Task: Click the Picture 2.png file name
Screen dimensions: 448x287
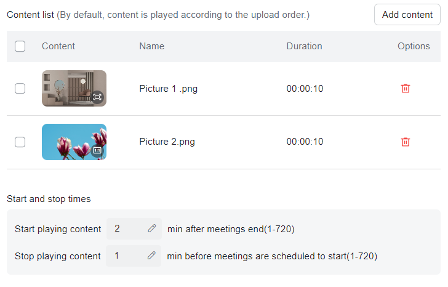Action: (167, 142)
